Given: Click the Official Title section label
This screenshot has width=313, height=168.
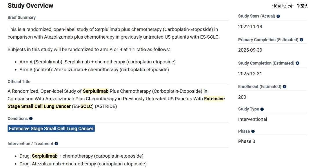Looking at the screenshot, I should 19,82.
